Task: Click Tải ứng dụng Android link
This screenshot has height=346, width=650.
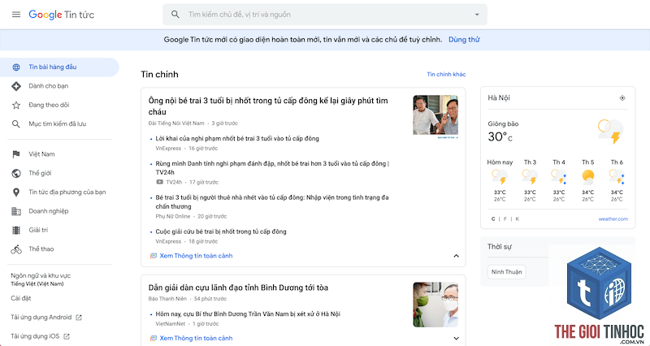Action: click(x=41, y=318)
